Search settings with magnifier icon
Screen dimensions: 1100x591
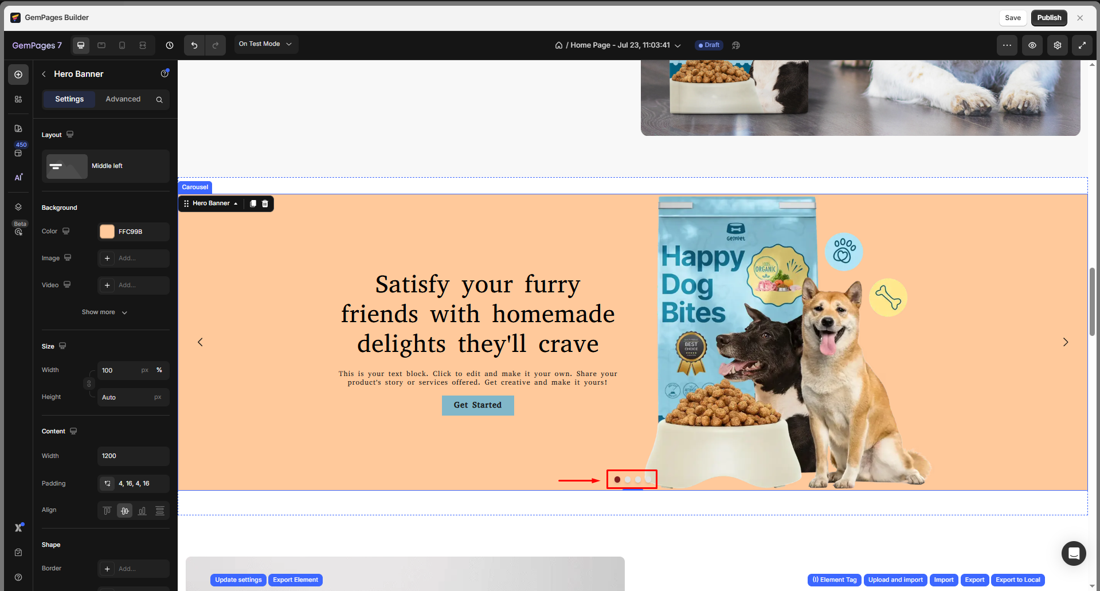[x=159, y=100]
